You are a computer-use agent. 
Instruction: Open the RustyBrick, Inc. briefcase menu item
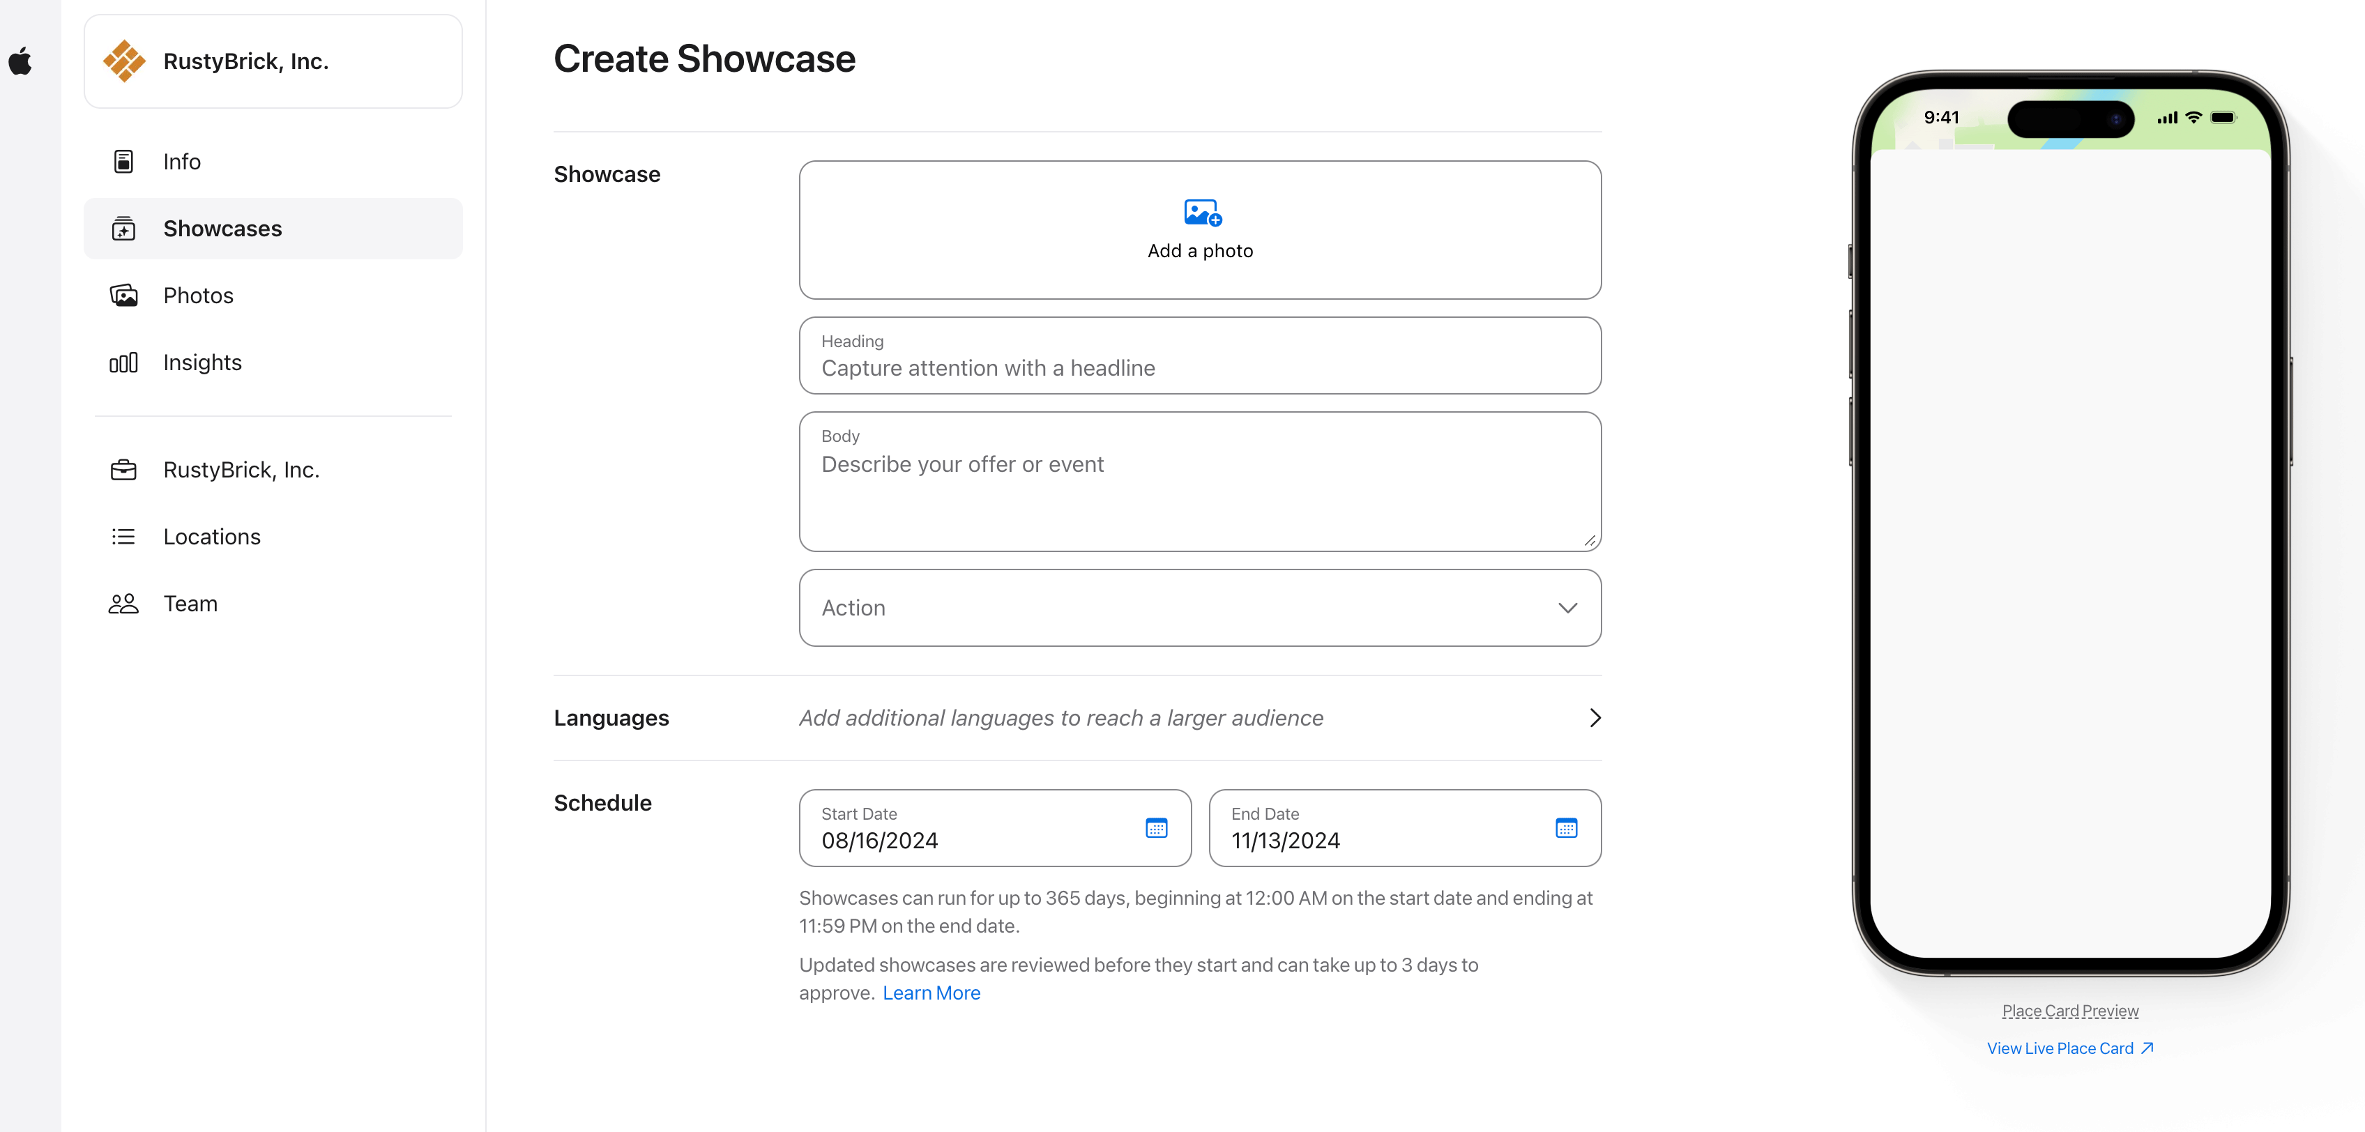(241, 470)
